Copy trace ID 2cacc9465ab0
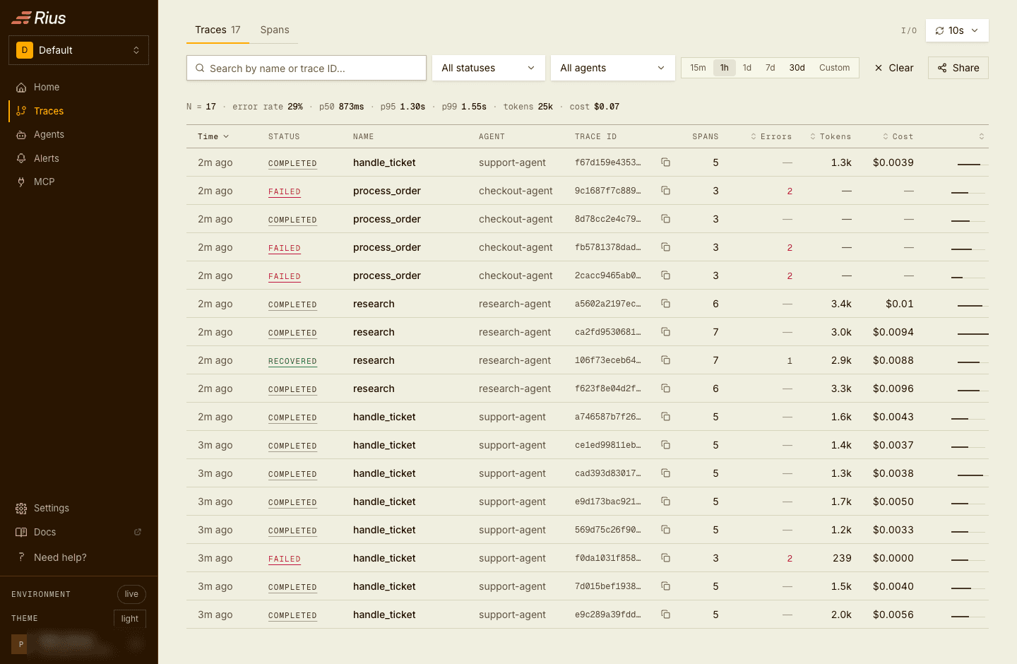Viewport: 1017px width, 664px height. pos(665,275)
